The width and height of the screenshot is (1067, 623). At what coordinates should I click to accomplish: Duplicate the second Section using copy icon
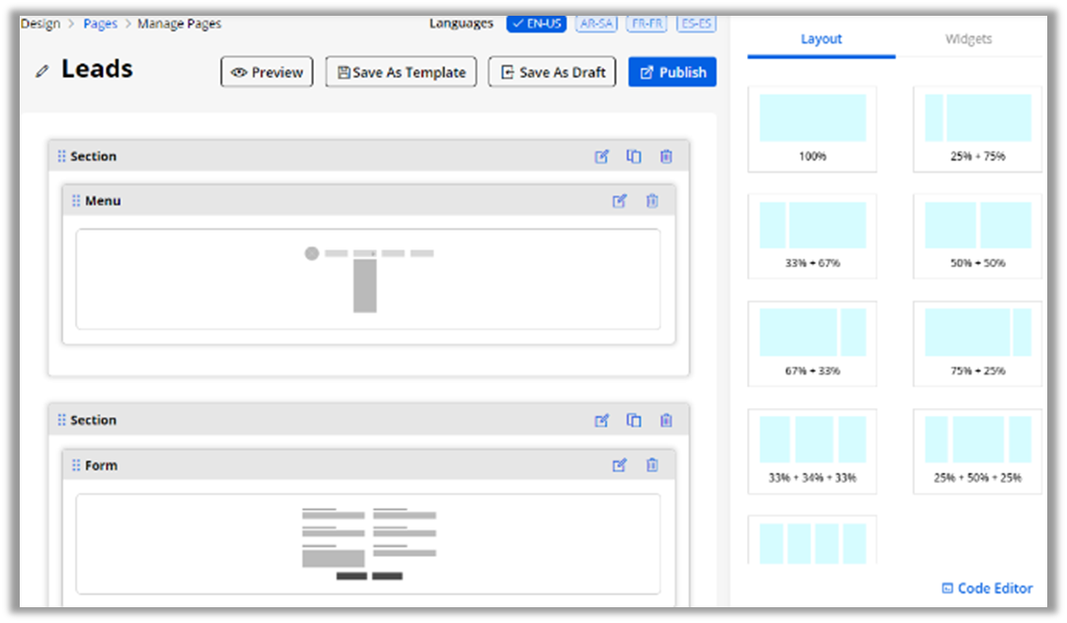(x=634, y=421)
